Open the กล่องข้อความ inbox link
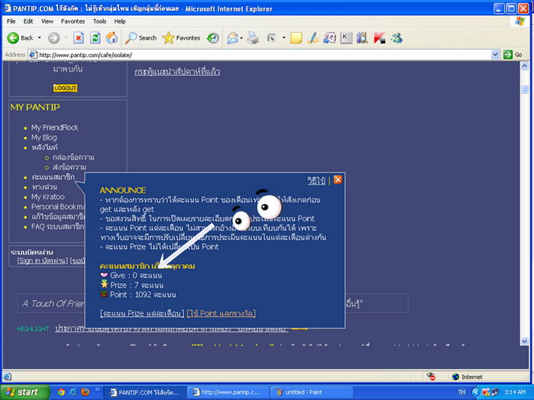Image resolution: width=534 pixels, height=400 pixels. pyautogui.click(x=73, y=157)
